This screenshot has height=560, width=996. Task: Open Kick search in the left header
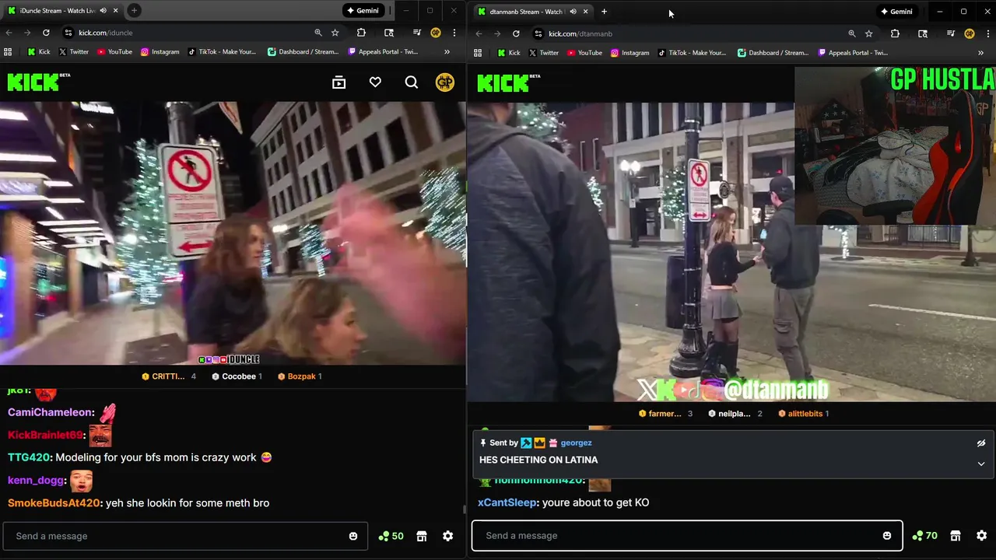(412, 82)
